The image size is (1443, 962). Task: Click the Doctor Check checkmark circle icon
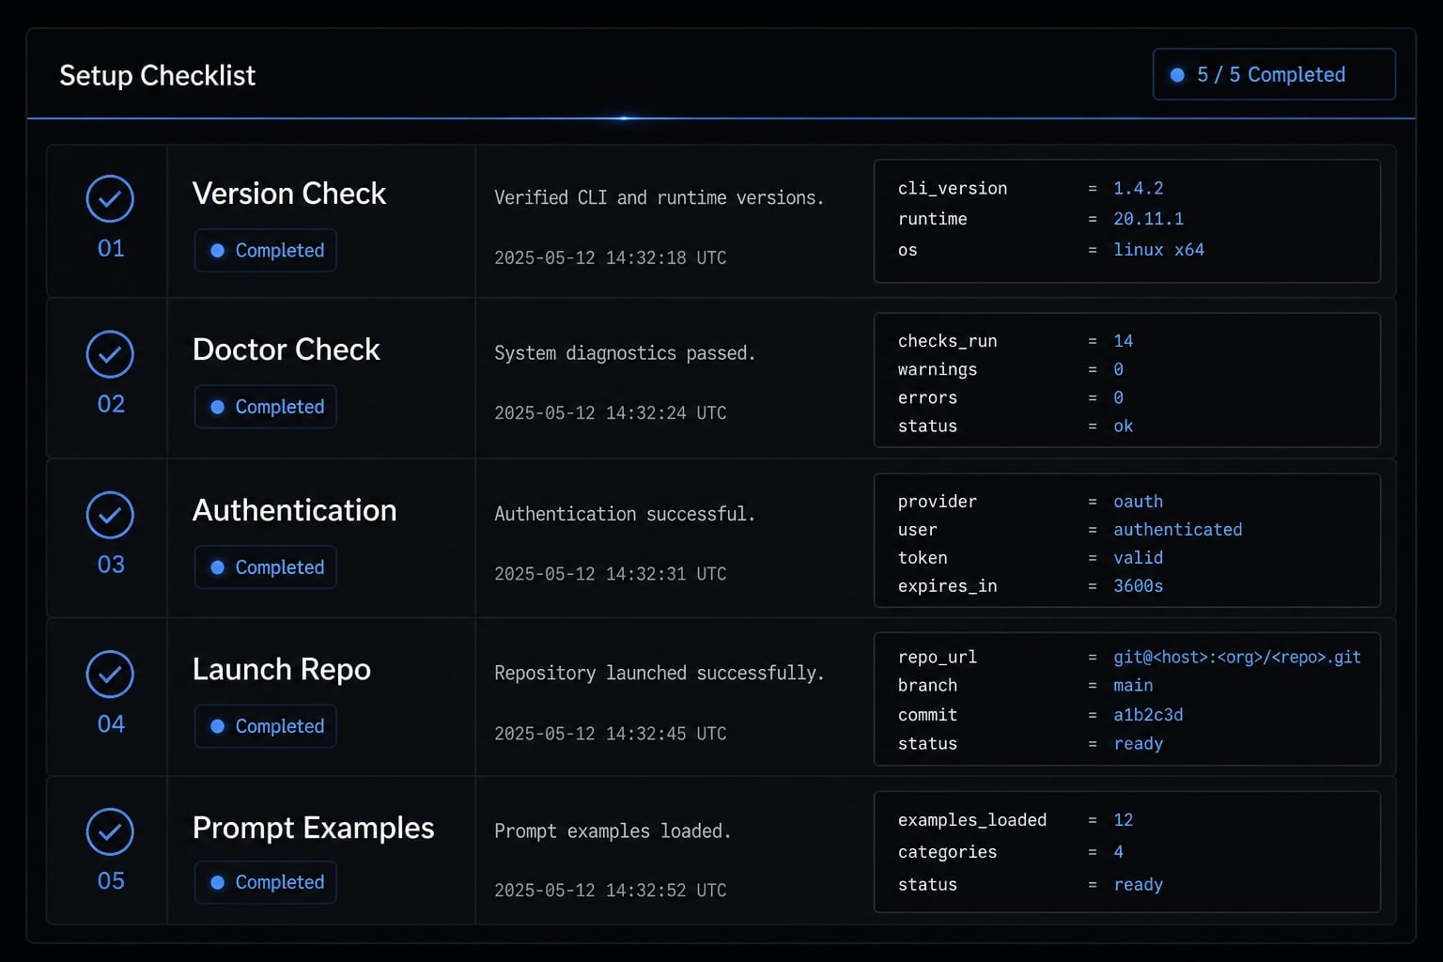point(110,354)
